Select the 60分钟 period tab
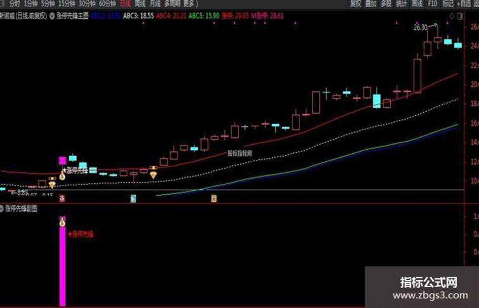 107,4
